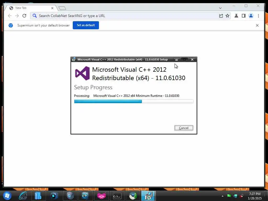Close the New Tab tab

pos(52,8)
